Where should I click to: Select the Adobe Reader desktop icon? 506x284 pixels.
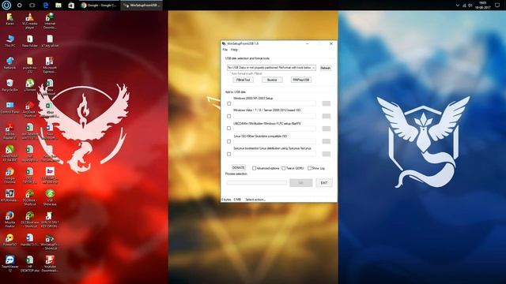[x=9, y=132]
